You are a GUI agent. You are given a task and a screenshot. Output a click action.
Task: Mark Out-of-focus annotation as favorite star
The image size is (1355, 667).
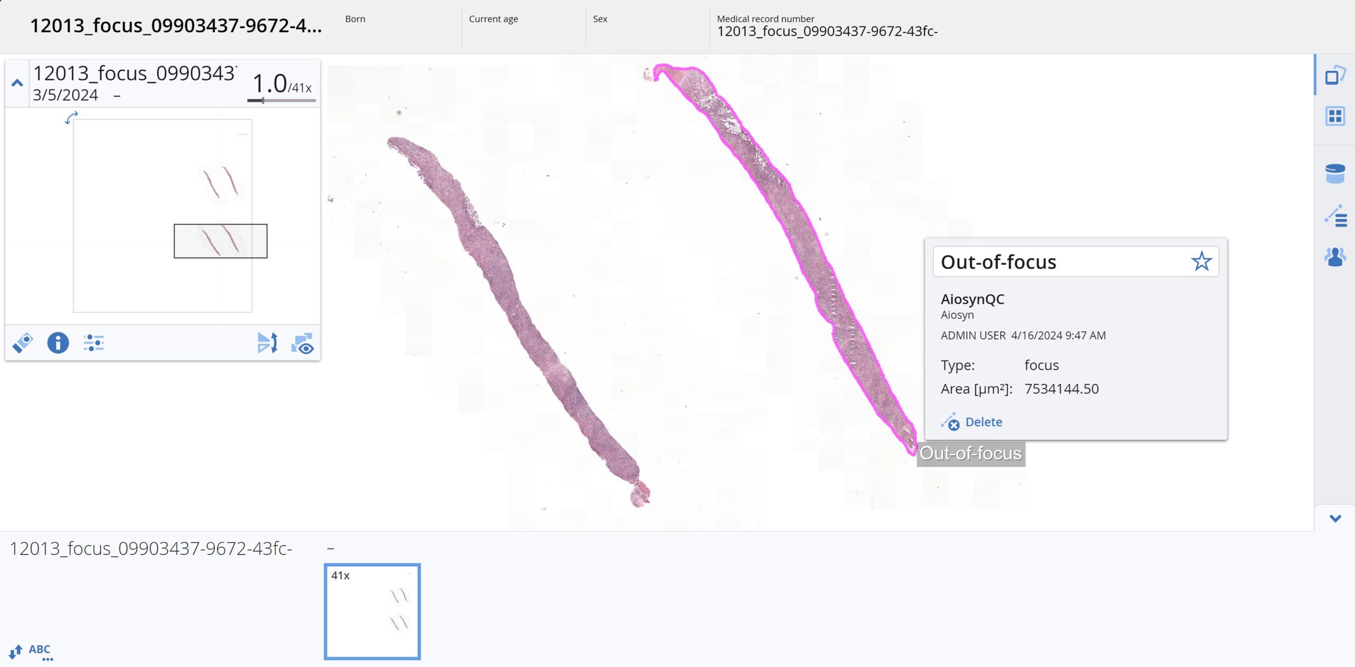coord(1202,262)
